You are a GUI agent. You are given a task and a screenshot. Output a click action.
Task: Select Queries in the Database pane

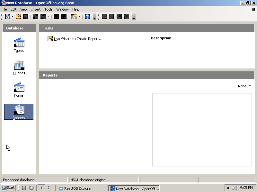click(19, 67)
